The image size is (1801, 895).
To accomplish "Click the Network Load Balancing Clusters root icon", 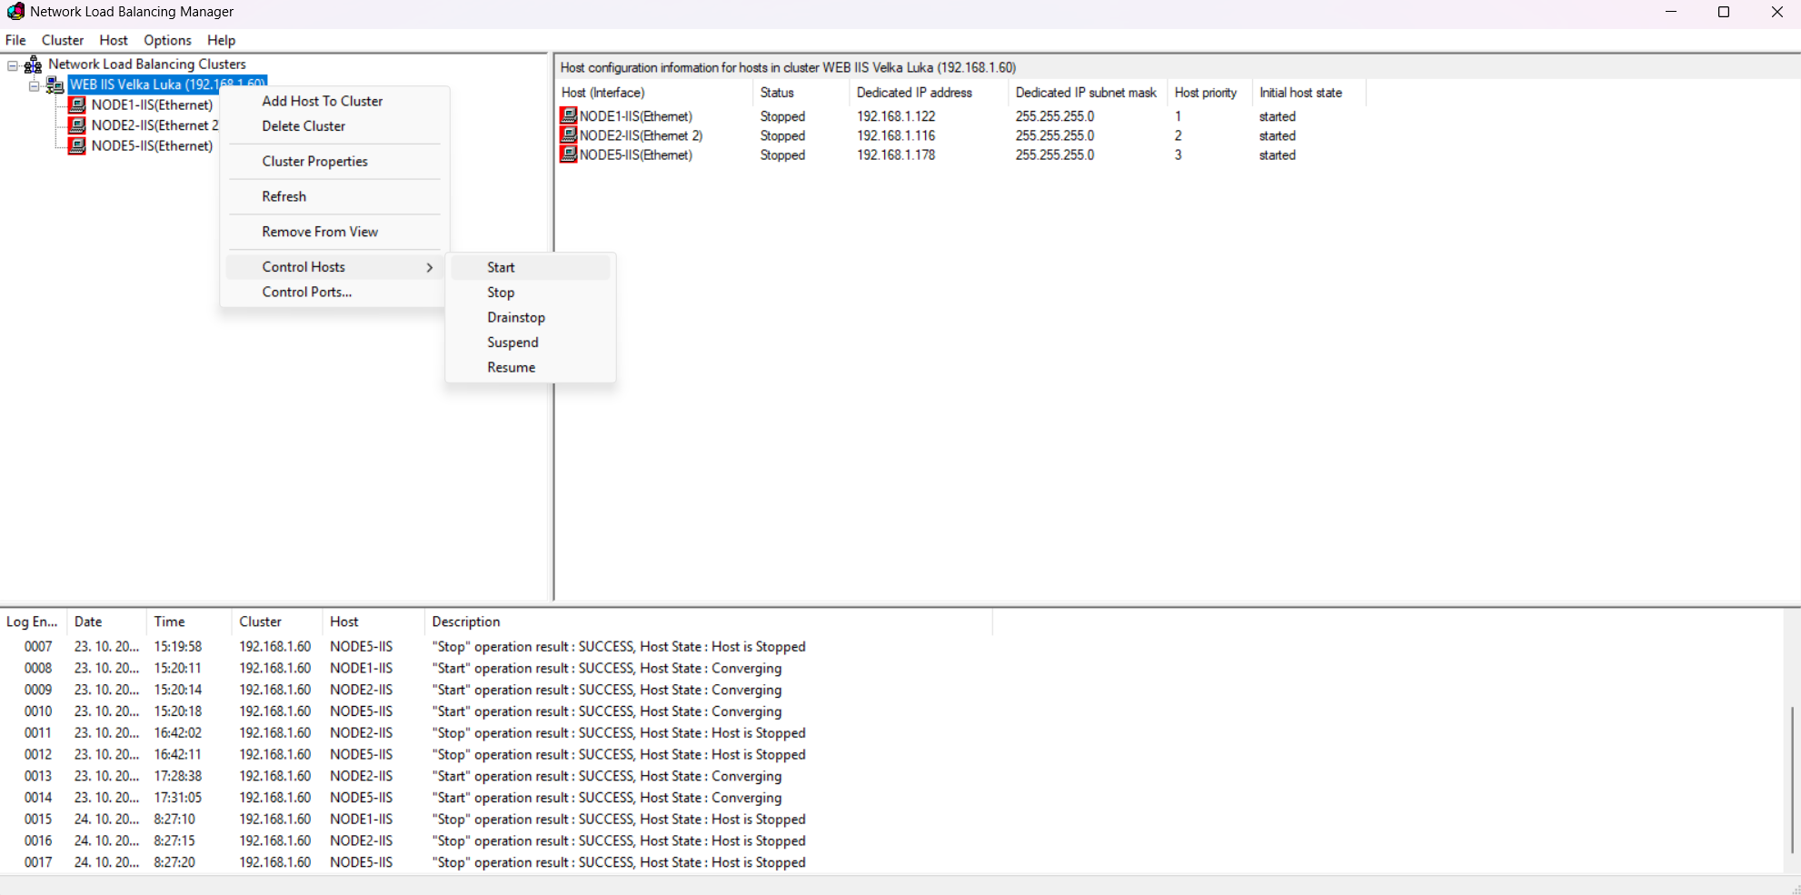I will 34,65.
